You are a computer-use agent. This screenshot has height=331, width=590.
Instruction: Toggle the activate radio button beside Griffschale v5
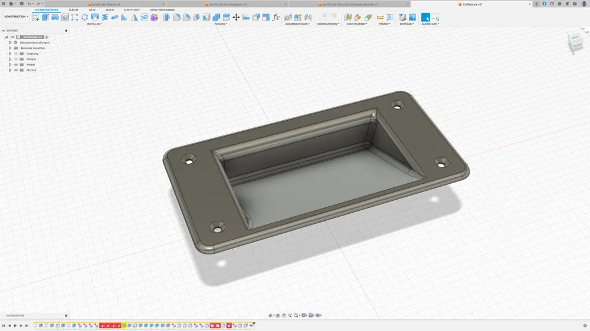(47, 37)
